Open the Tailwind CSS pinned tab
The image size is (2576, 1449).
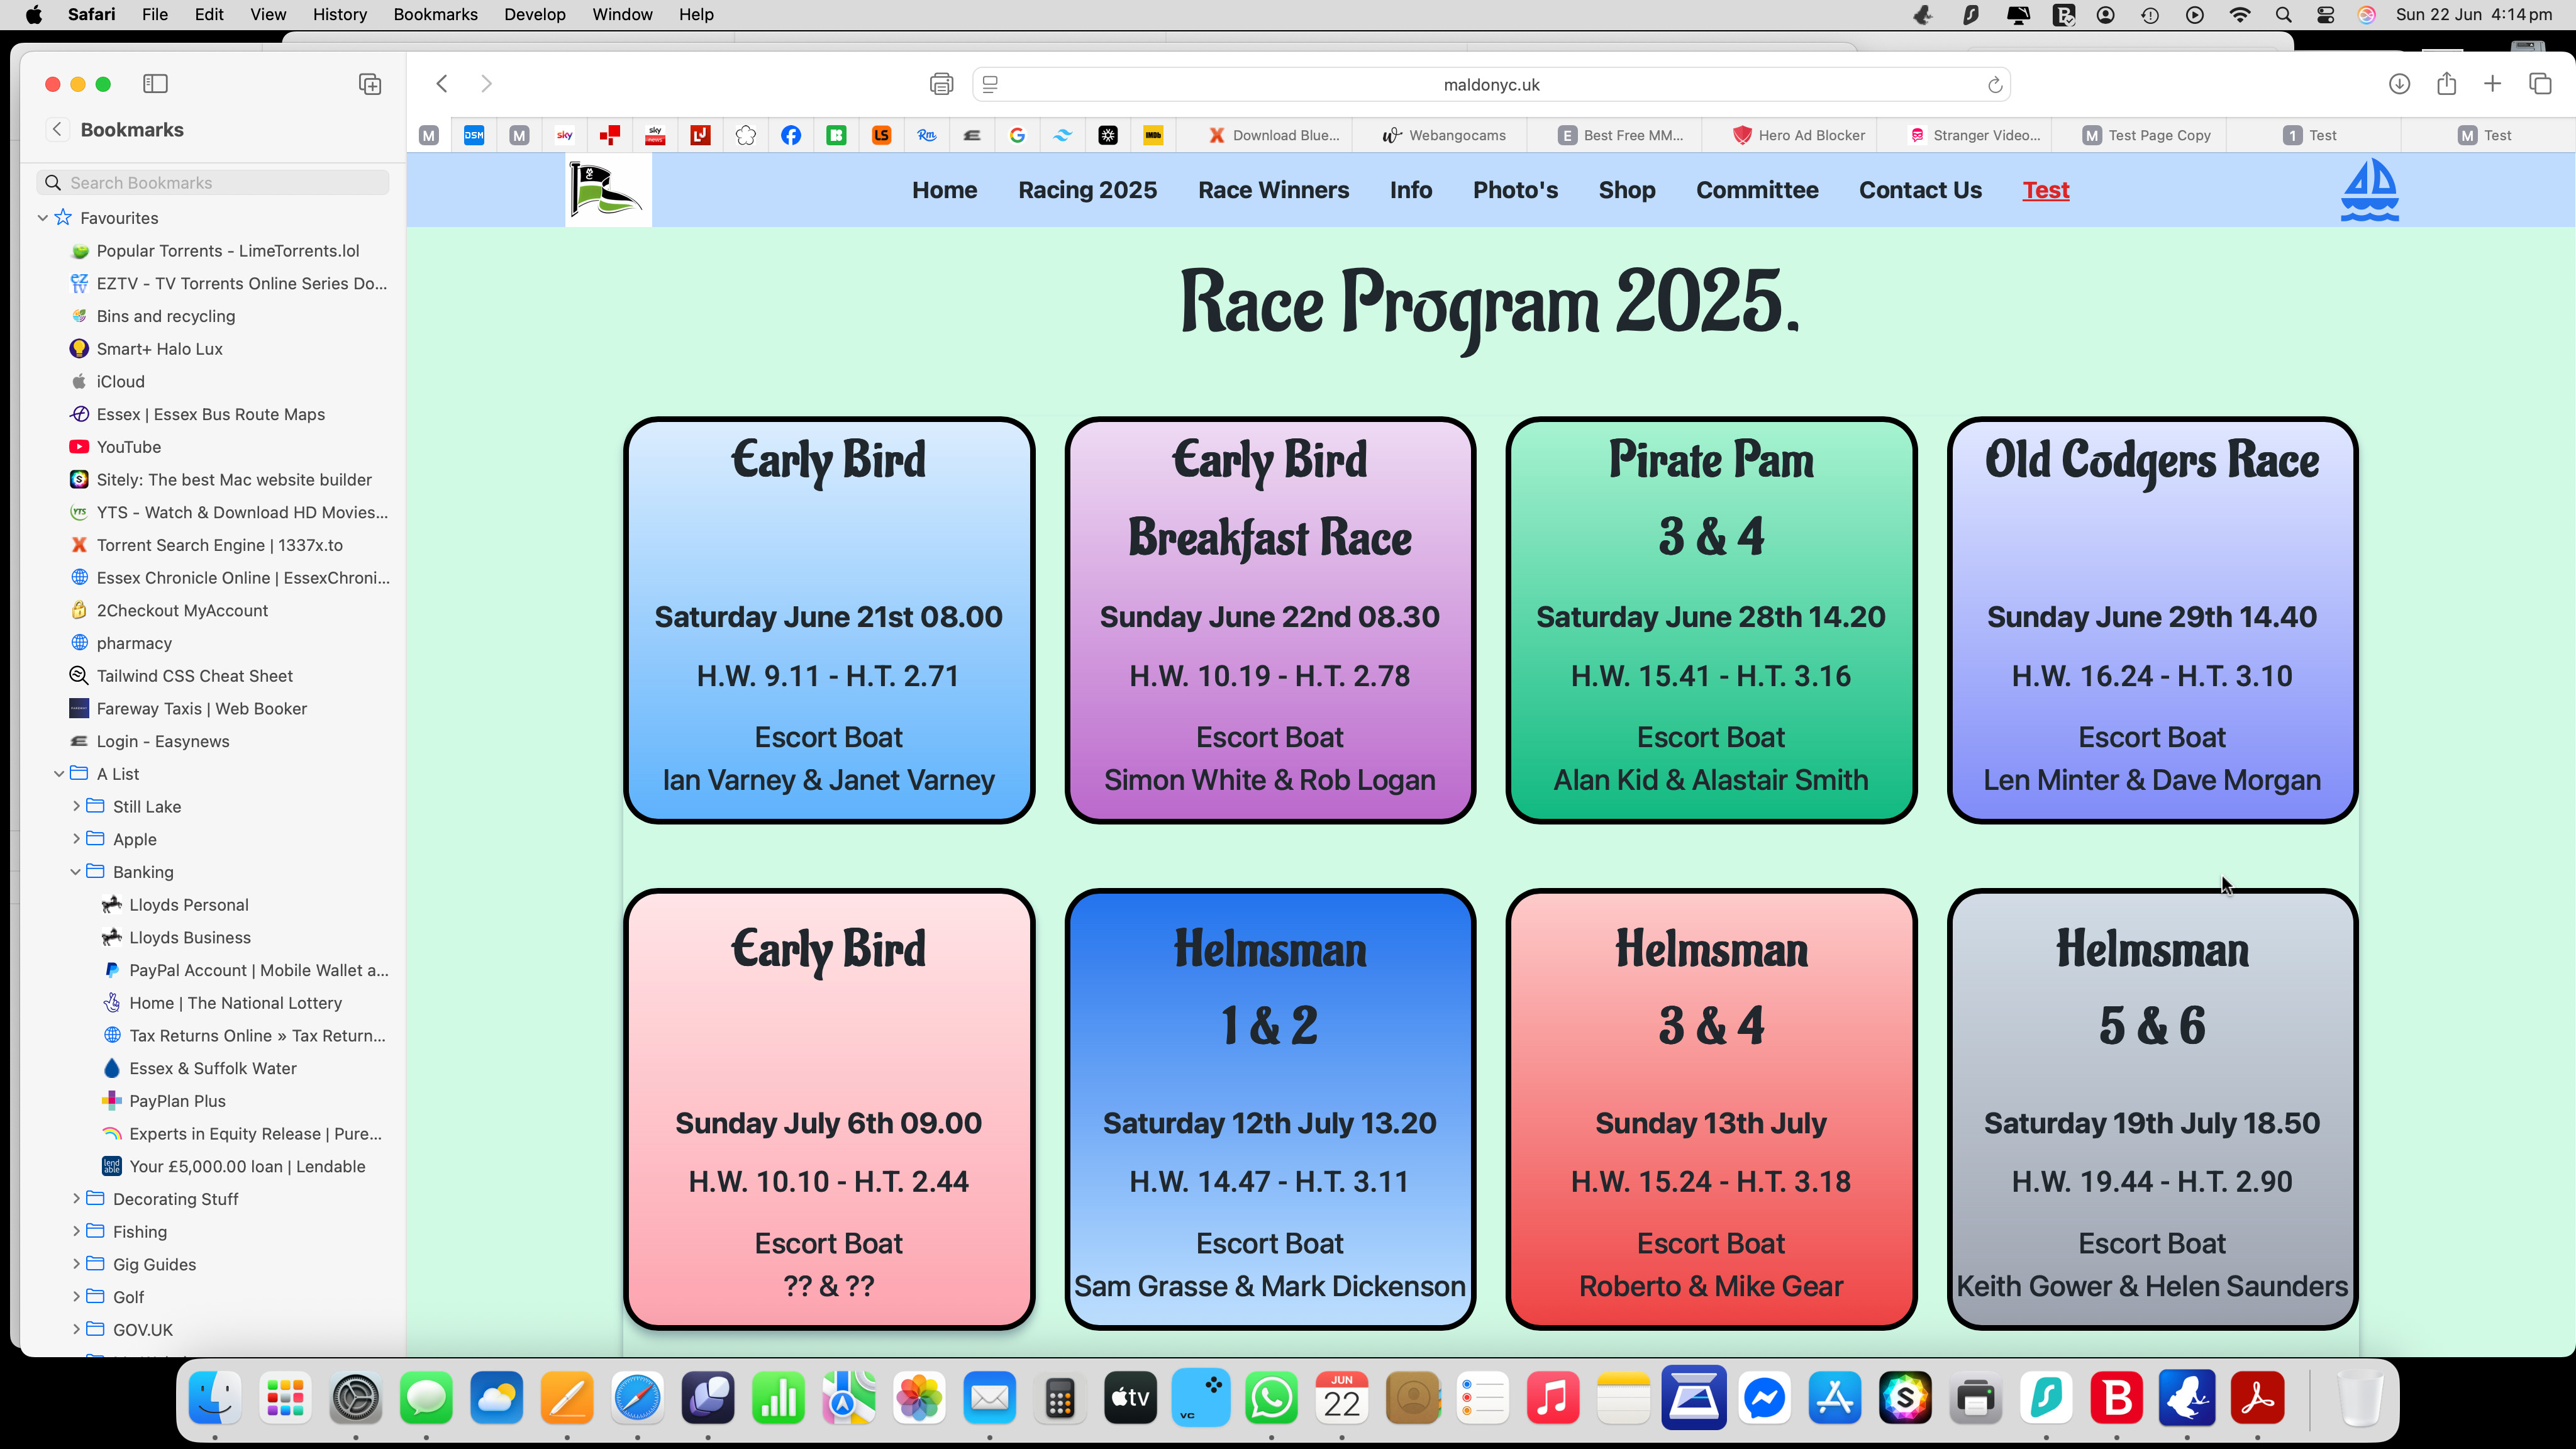[1062, 135]
